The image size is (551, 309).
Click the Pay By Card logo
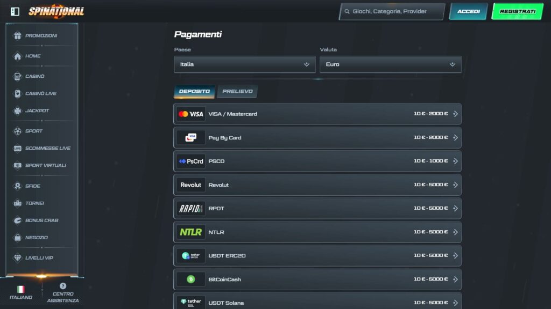click(x=191, y=138)
